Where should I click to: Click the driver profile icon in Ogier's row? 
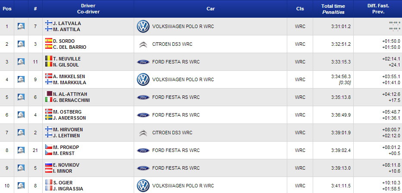coord(21,186)
